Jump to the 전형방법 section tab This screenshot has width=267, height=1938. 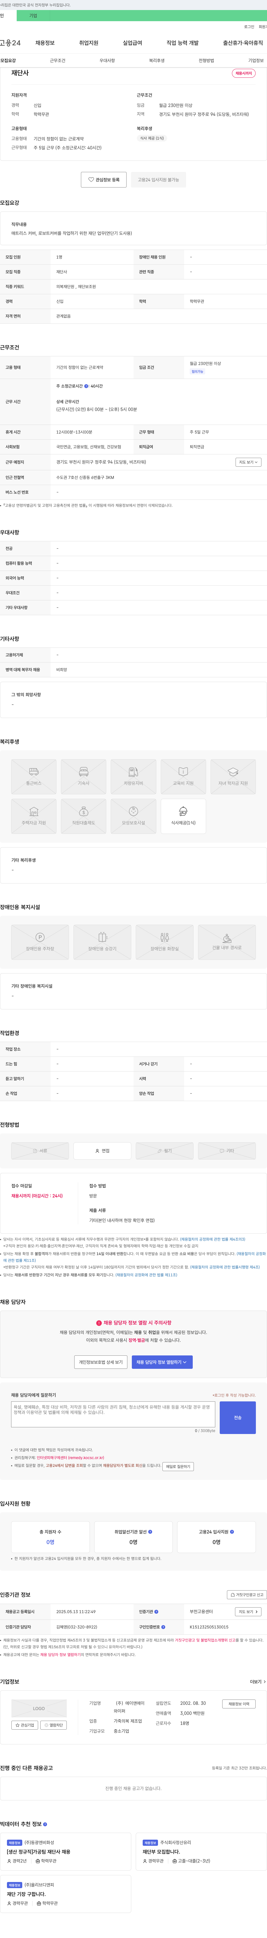point(206,60)
